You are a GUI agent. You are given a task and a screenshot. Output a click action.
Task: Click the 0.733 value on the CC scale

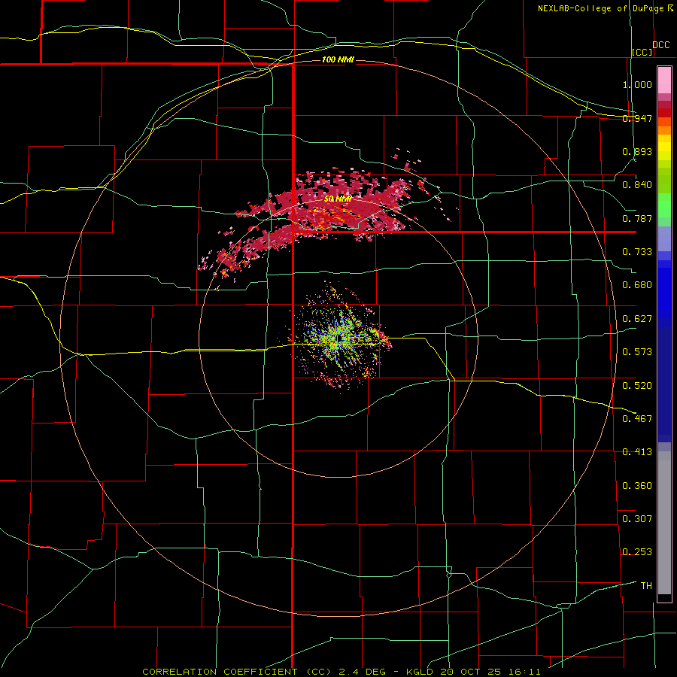(x=637, y=252)
